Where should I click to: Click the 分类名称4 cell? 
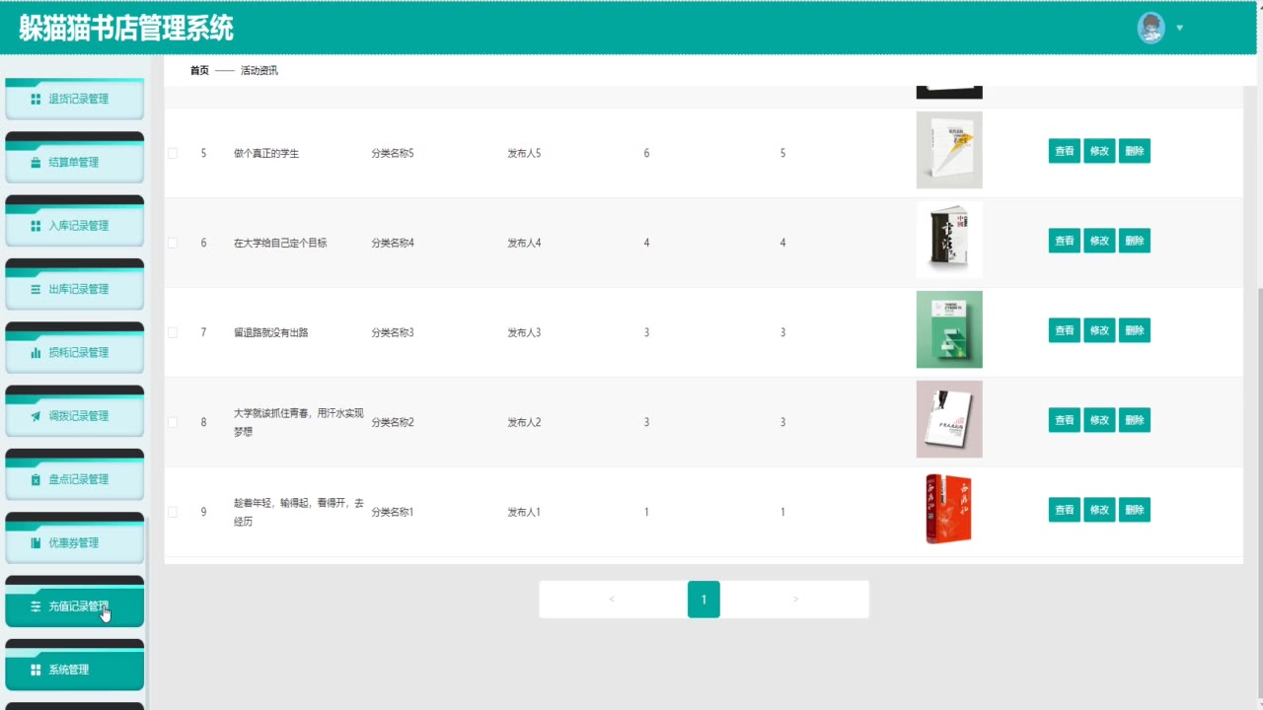click(x=393, y=243)
